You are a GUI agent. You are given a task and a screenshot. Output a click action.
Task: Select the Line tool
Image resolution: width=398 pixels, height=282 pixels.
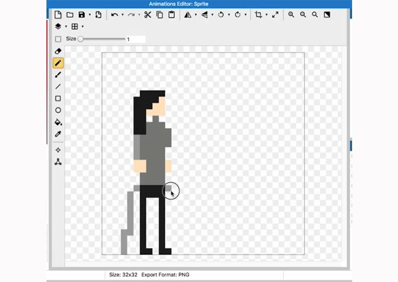point(58,87)
